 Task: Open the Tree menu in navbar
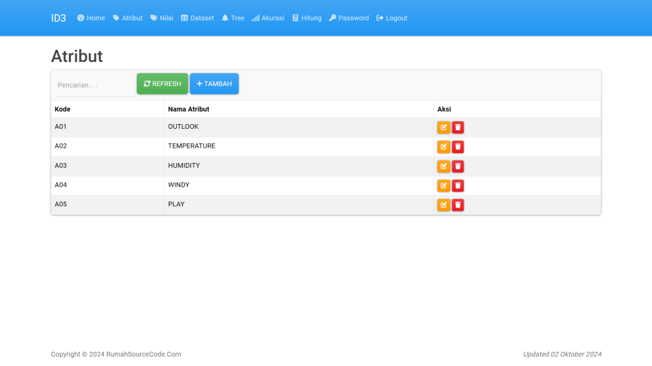click(x=233, y=18)
